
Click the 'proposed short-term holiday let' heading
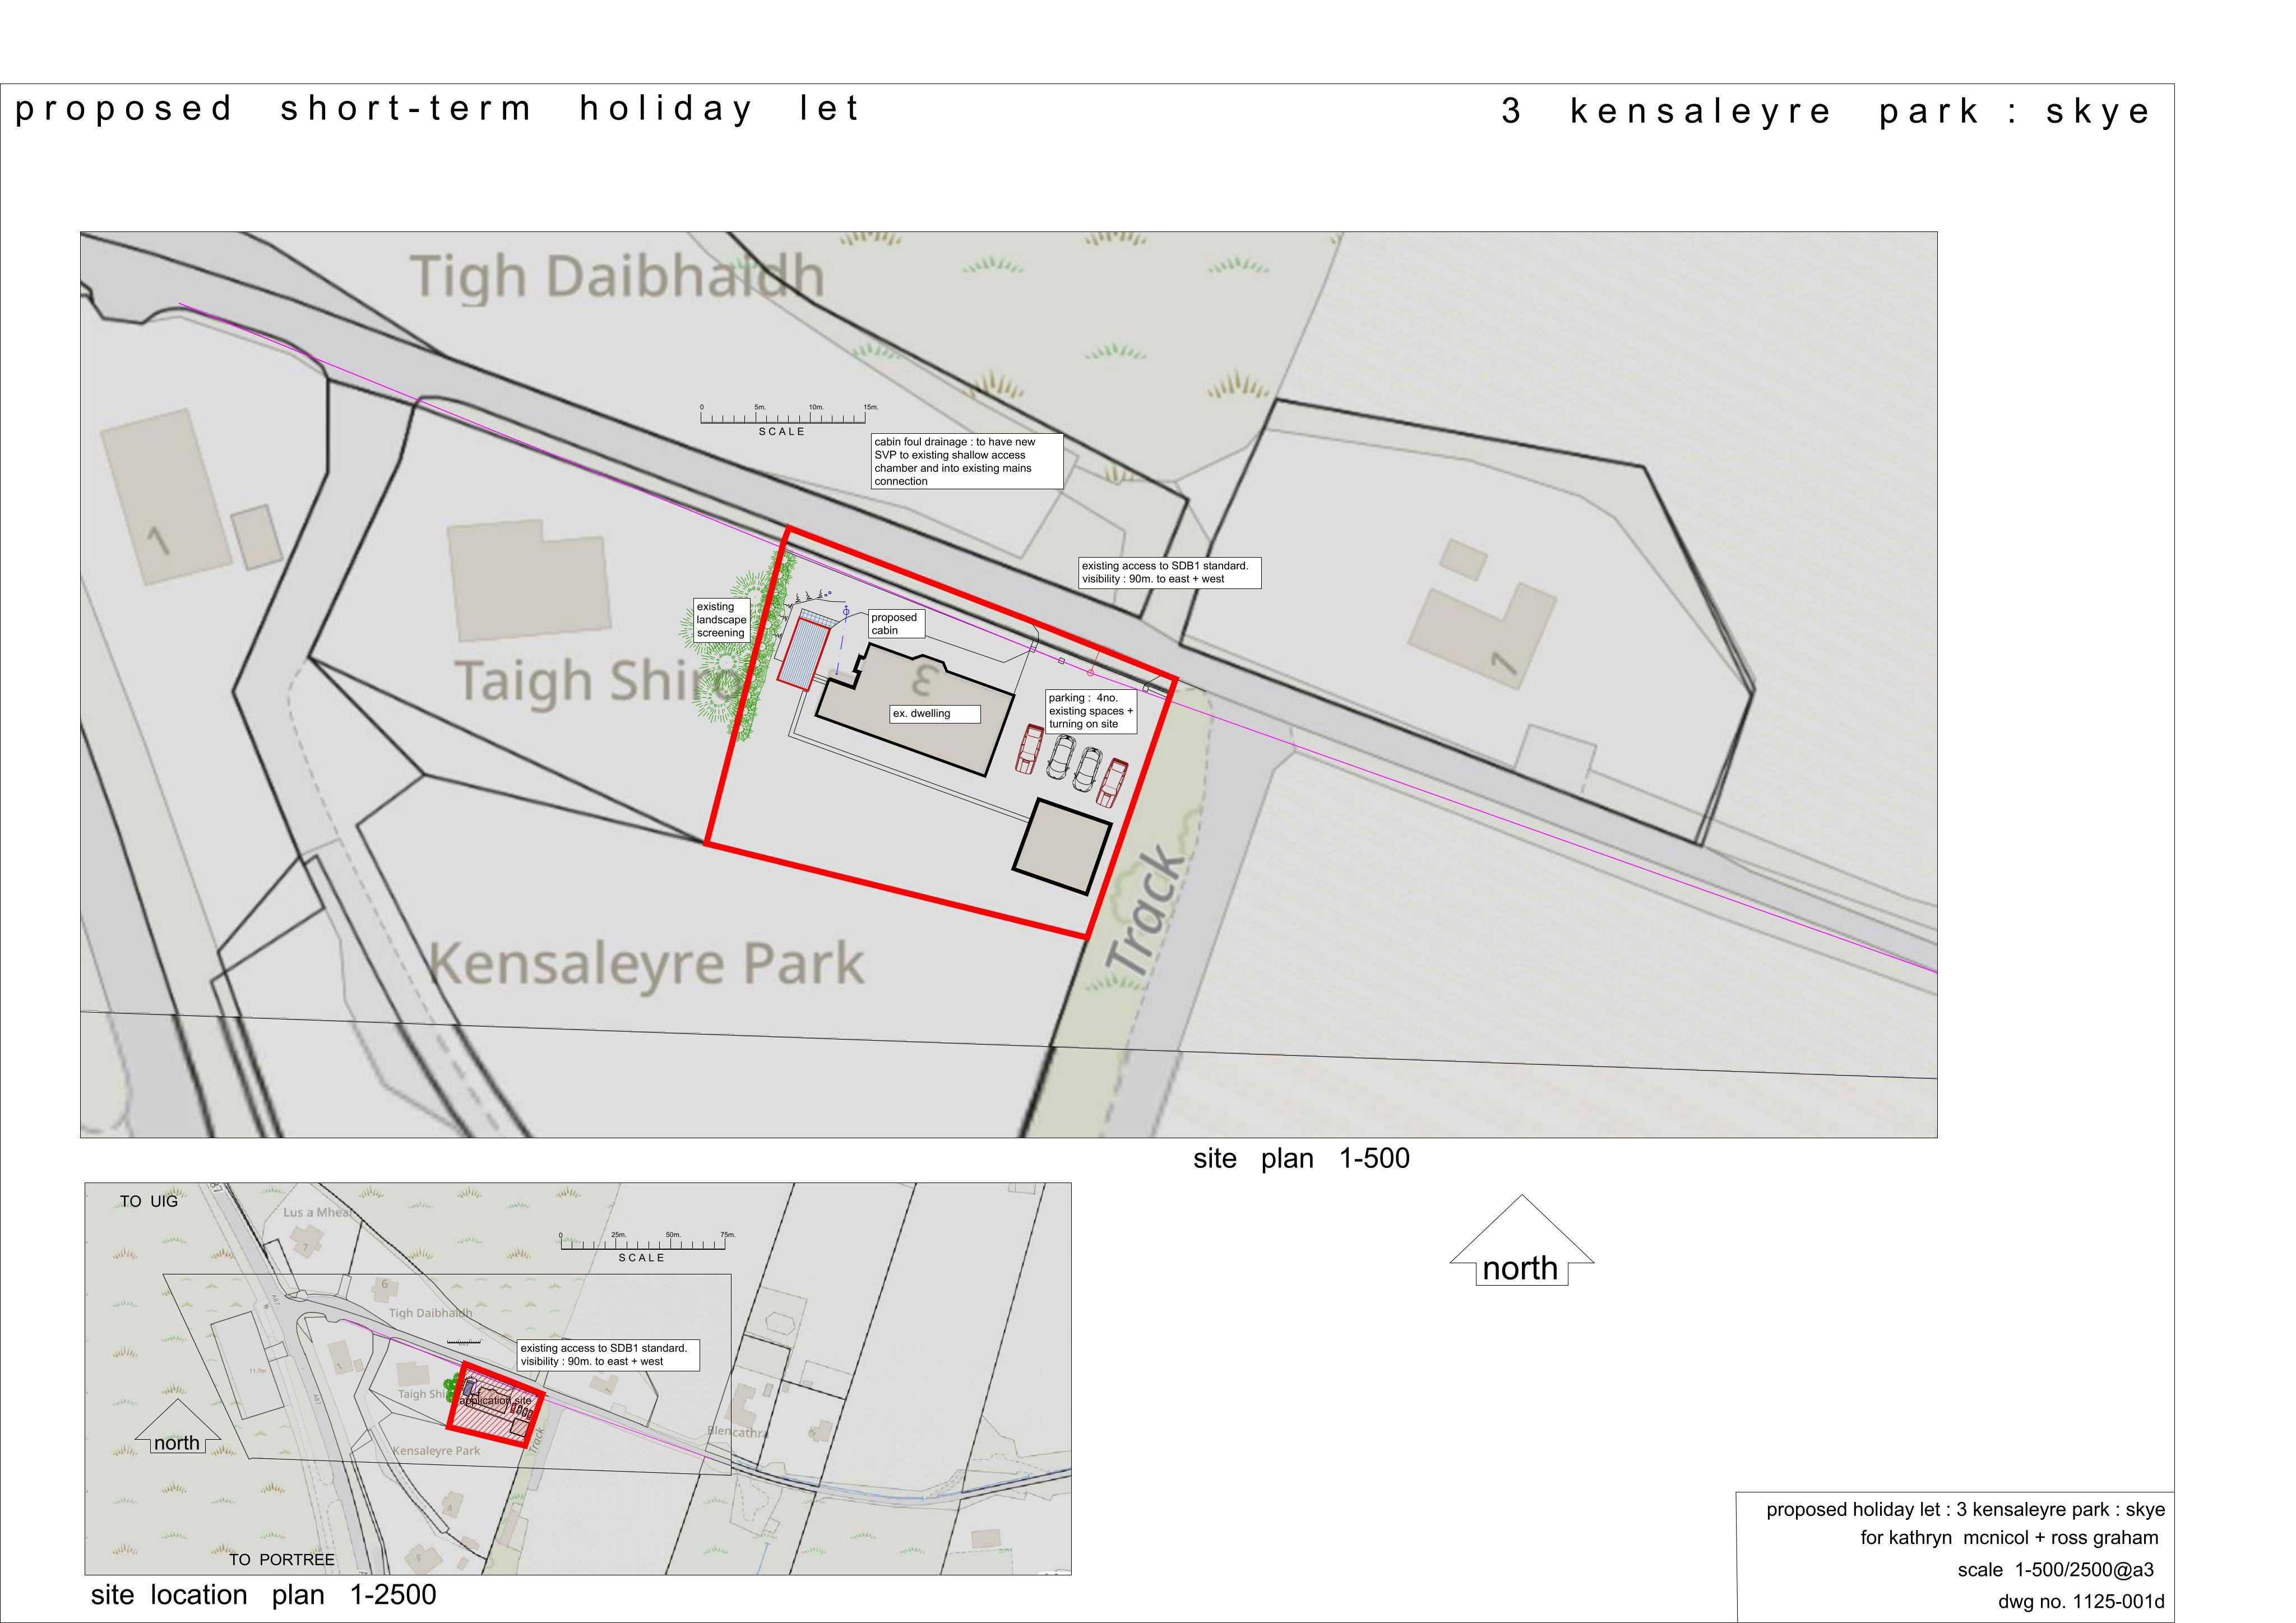(437, 109)
